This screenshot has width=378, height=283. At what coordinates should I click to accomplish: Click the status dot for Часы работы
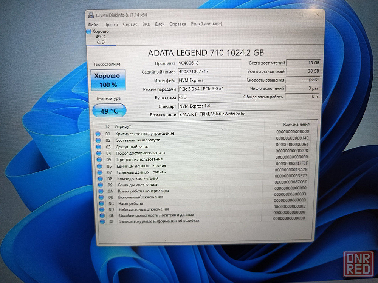click(x=101, y=204)
